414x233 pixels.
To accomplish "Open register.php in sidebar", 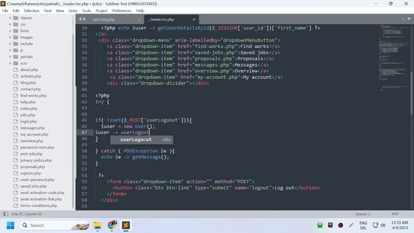I will tap(30, 173).
